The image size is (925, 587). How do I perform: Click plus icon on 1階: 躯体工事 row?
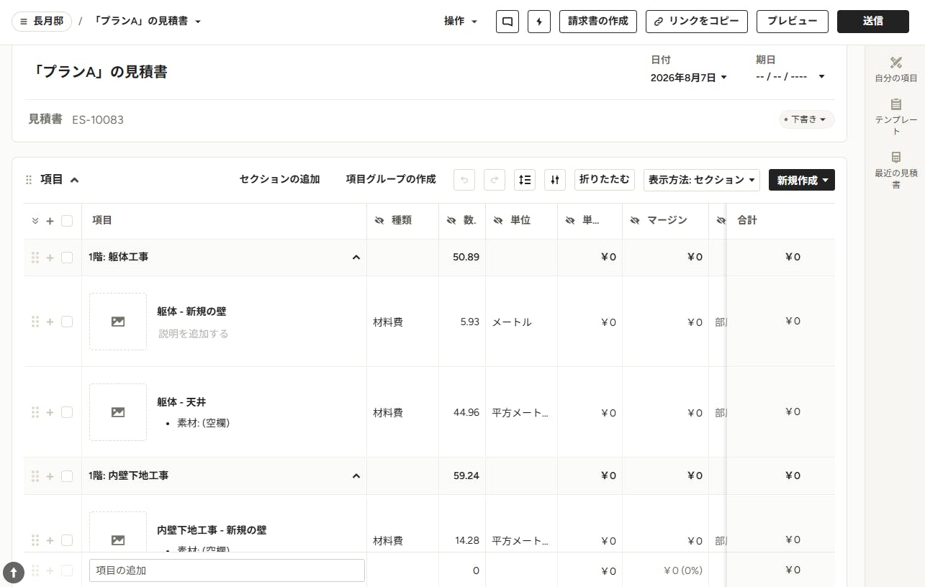point(50,258)
